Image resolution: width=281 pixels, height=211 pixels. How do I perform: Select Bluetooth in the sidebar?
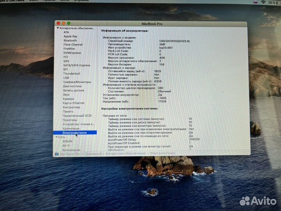coord(70,41)
